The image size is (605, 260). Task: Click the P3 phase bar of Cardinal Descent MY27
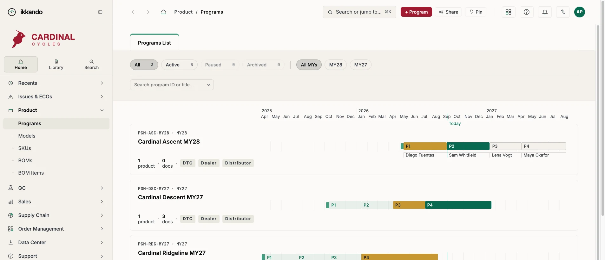point(409,205)
